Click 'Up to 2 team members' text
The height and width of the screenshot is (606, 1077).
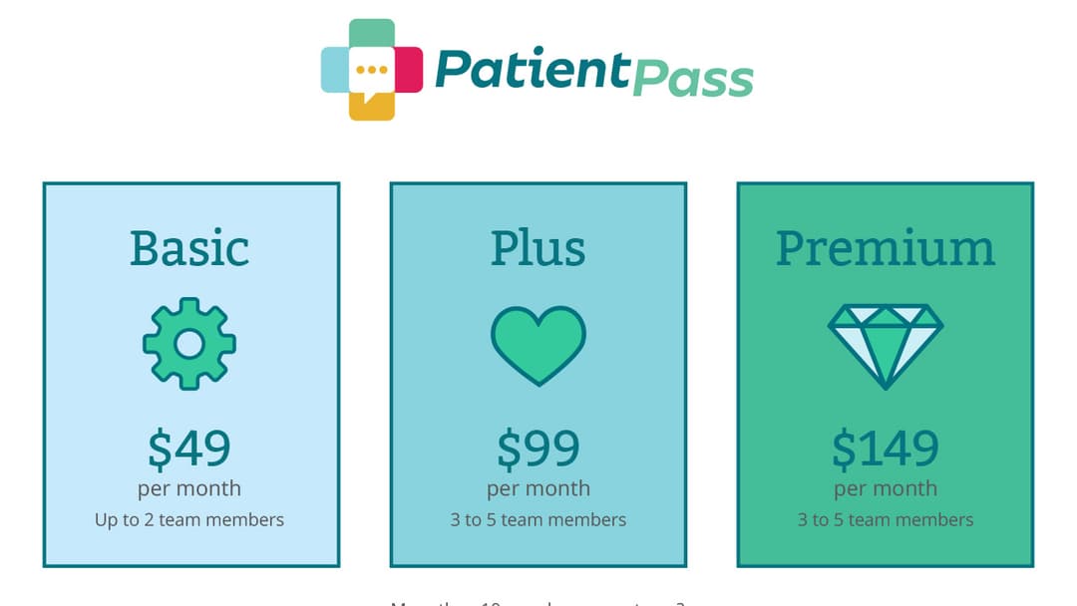pyautogui.click(x=189, y=519)
